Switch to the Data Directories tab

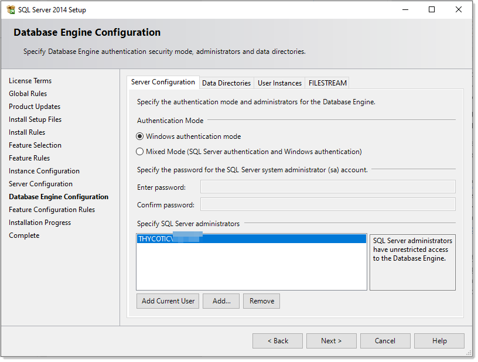[x=226, y=83]
